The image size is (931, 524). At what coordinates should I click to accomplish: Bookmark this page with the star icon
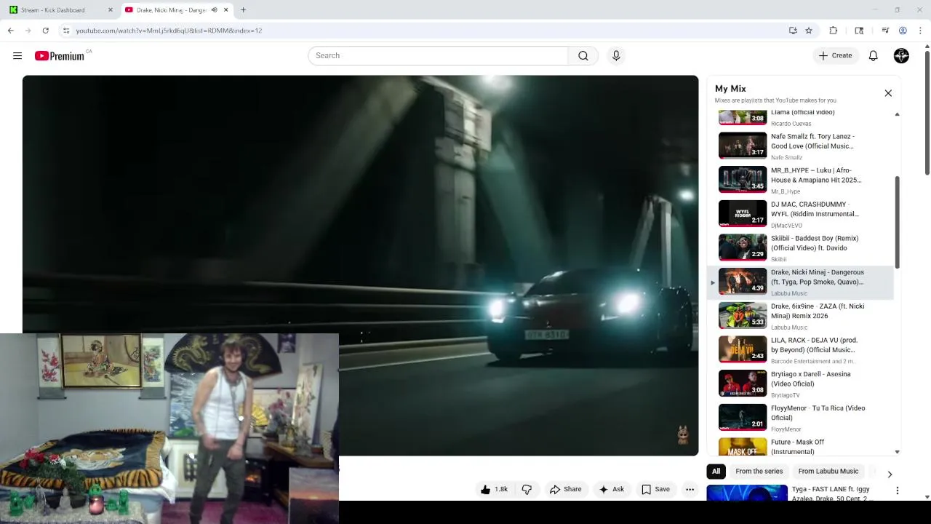point(809,31)
